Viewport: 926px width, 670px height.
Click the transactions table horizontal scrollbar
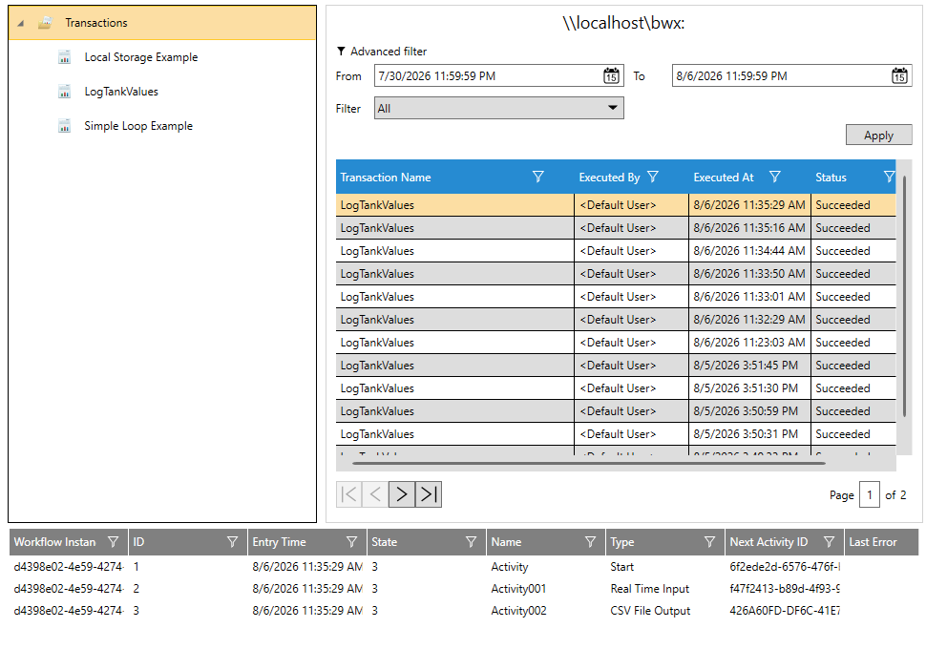pyautogui.click(x=588, y=464)
